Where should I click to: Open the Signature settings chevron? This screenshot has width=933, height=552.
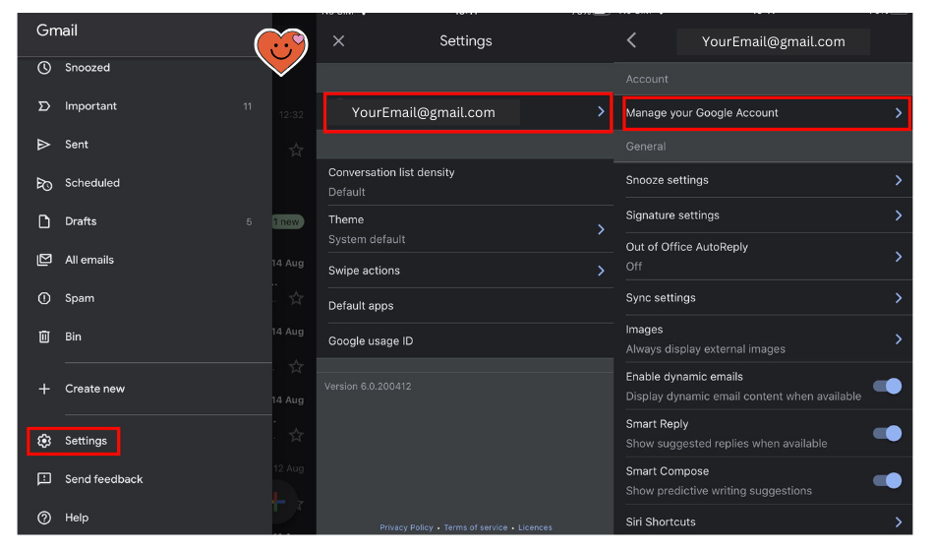click(899, 215)
